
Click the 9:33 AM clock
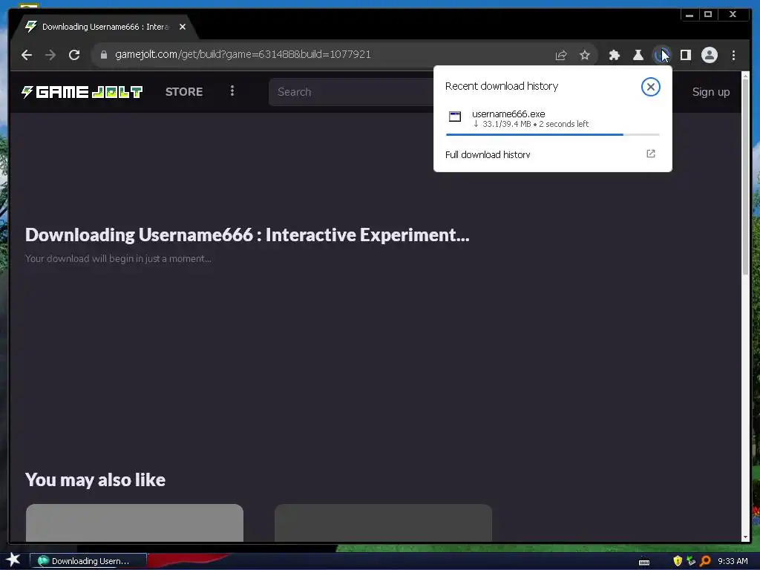[733, 561]
